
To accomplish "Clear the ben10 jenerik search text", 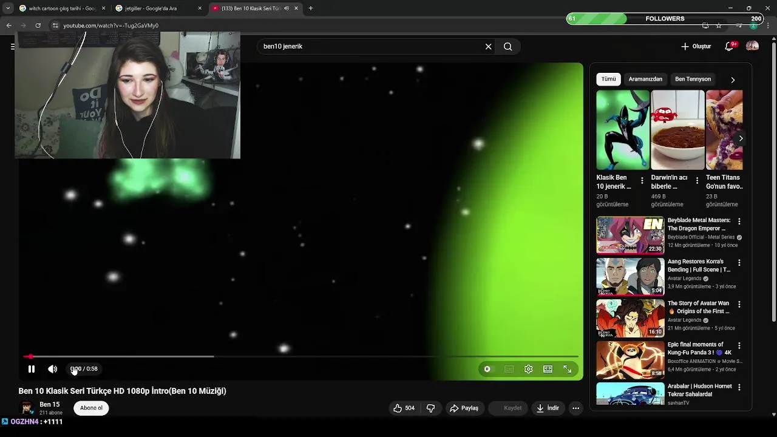I will [488, 46].
